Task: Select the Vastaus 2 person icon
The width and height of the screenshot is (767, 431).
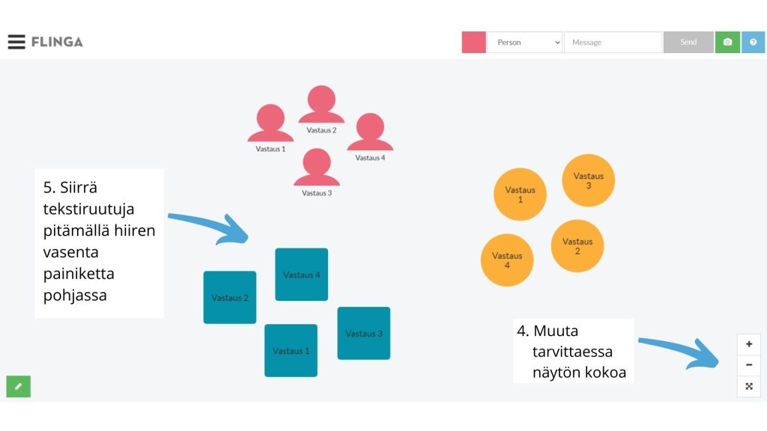Action: click(x=321, y=106)
